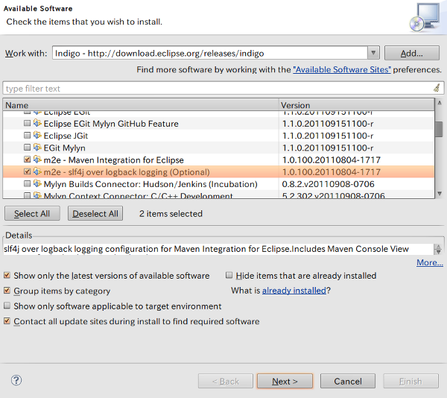Screen dimensions: 447x398
Task: Click the Mylyn Builds Connector feature icon
Action: (x=37, y=183)
